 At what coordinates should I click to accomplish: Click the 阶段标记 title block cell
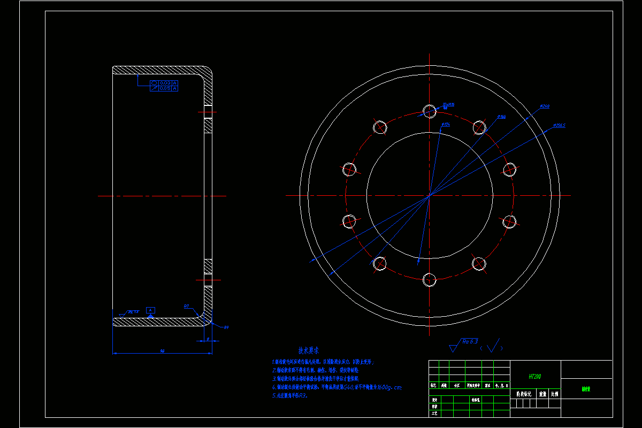click(x=523, y=394)
